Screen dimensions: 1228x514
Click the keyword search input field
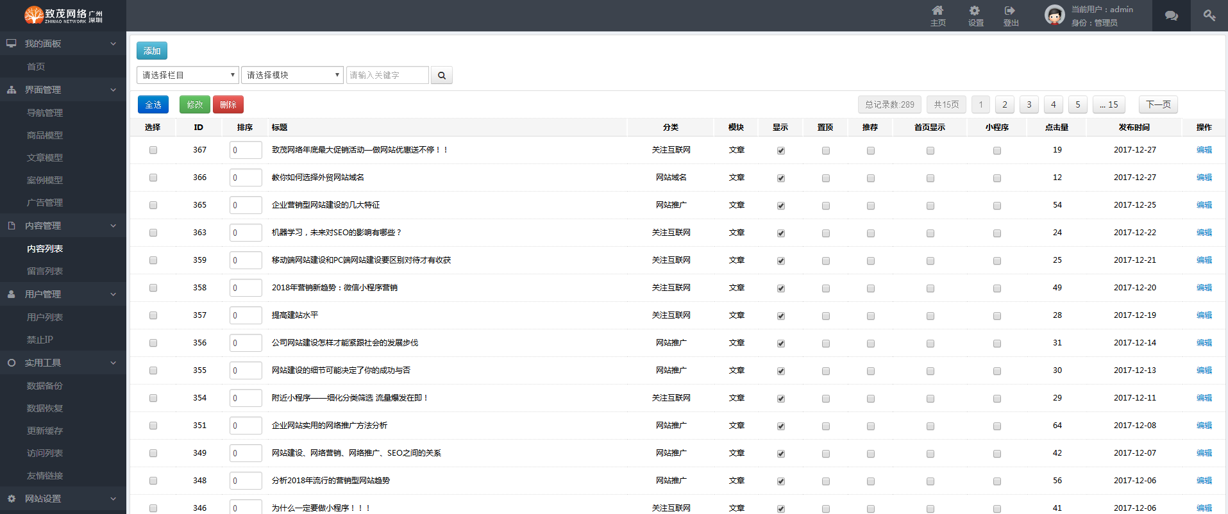coord(387,76)
